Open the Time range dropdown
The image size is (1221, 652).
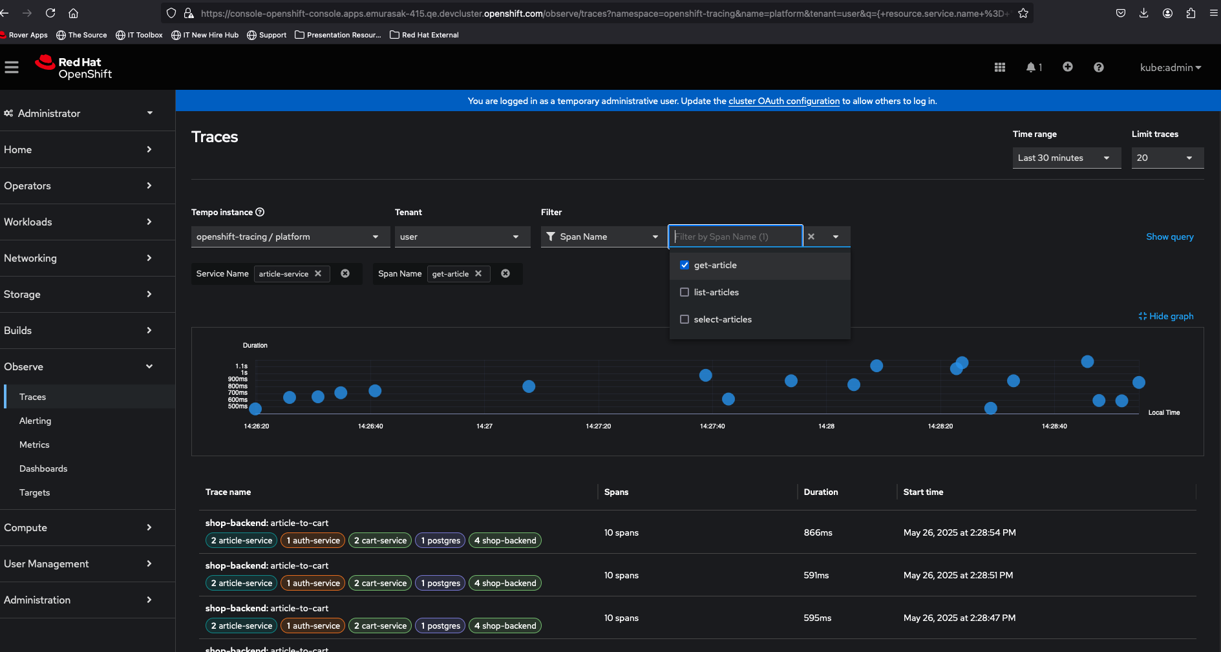click(x=1066, y=158)
